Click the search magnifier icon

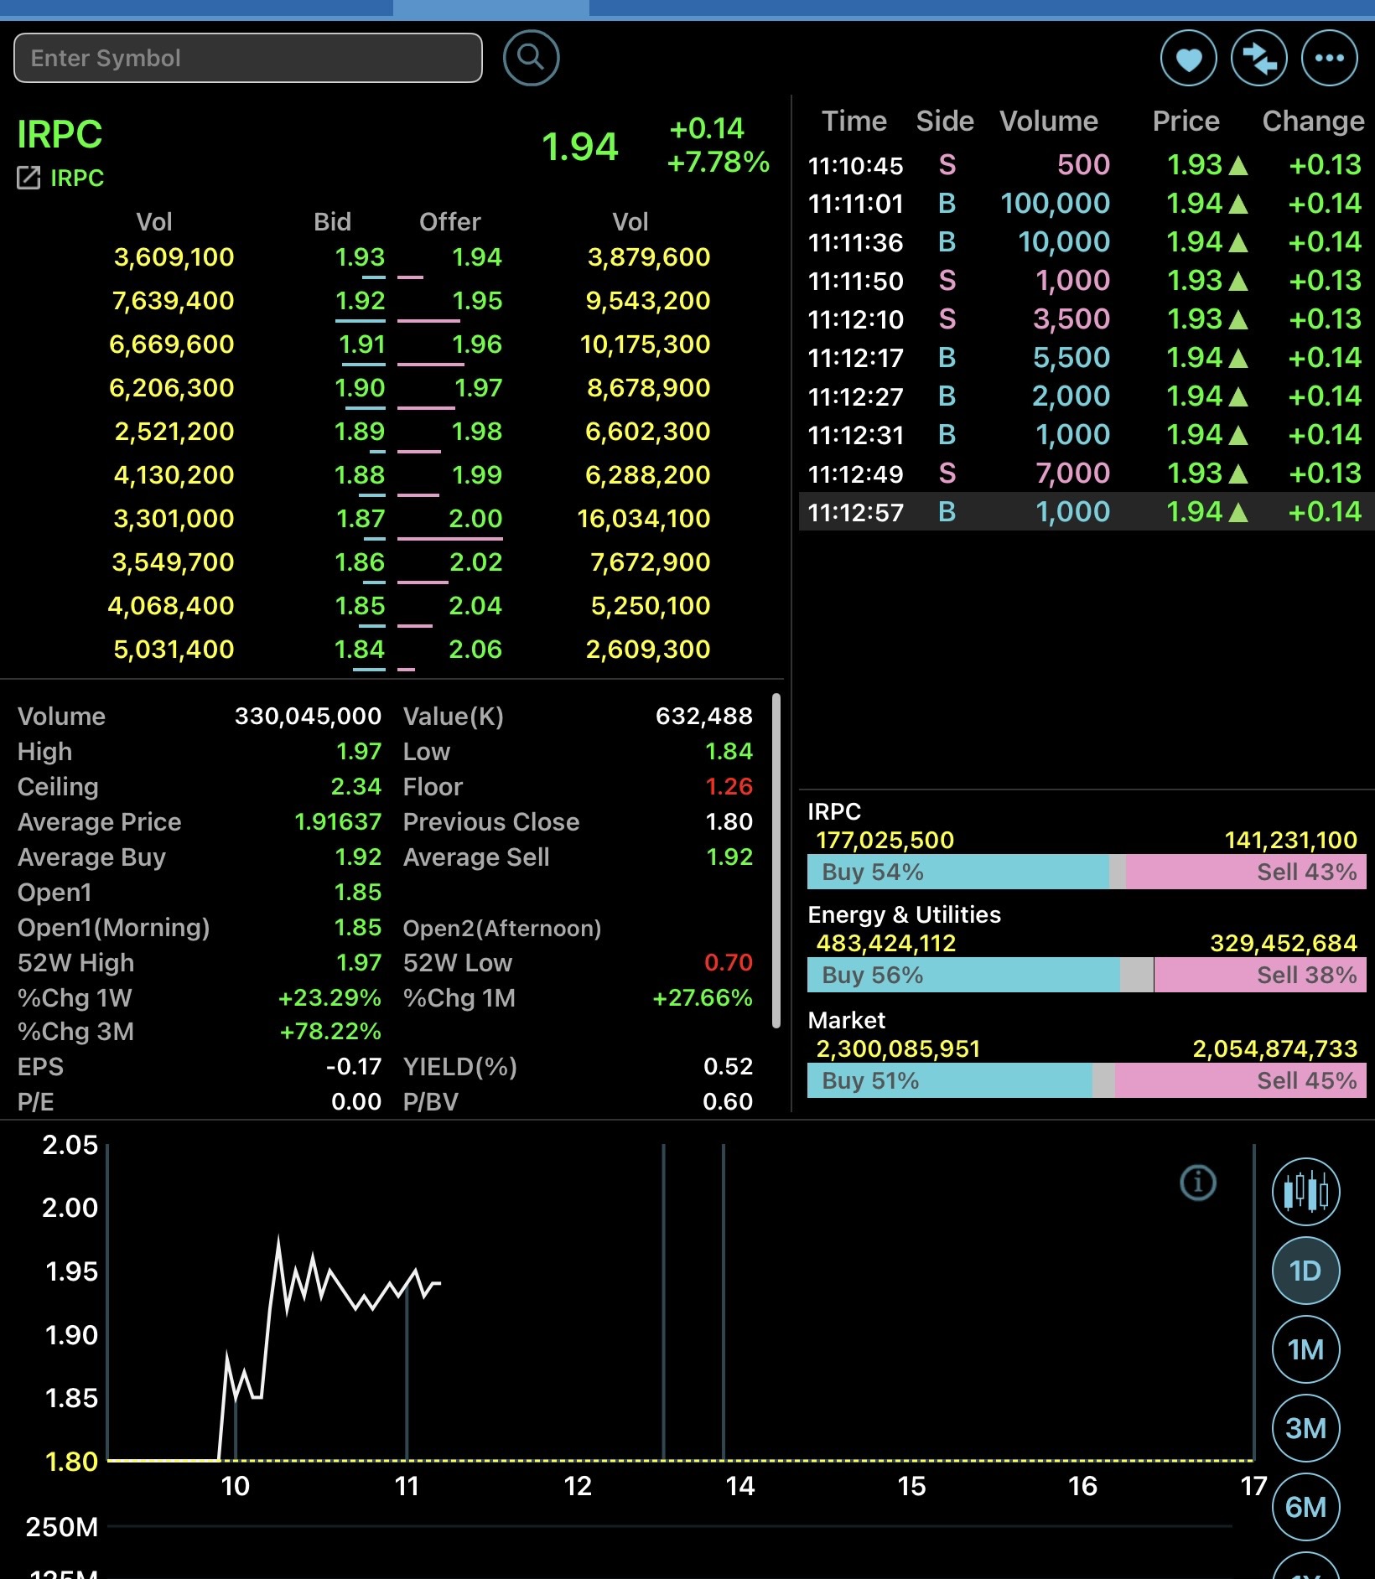pos(531,58)
